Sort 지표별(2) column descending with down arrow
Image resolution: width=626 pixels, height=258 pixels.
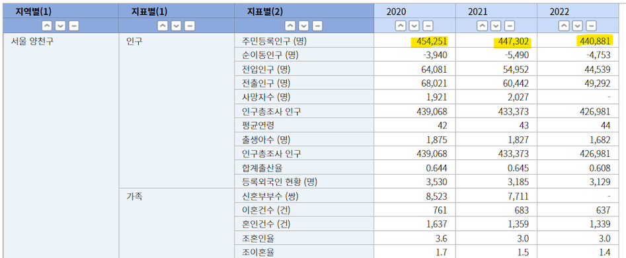tap(304, 26)
